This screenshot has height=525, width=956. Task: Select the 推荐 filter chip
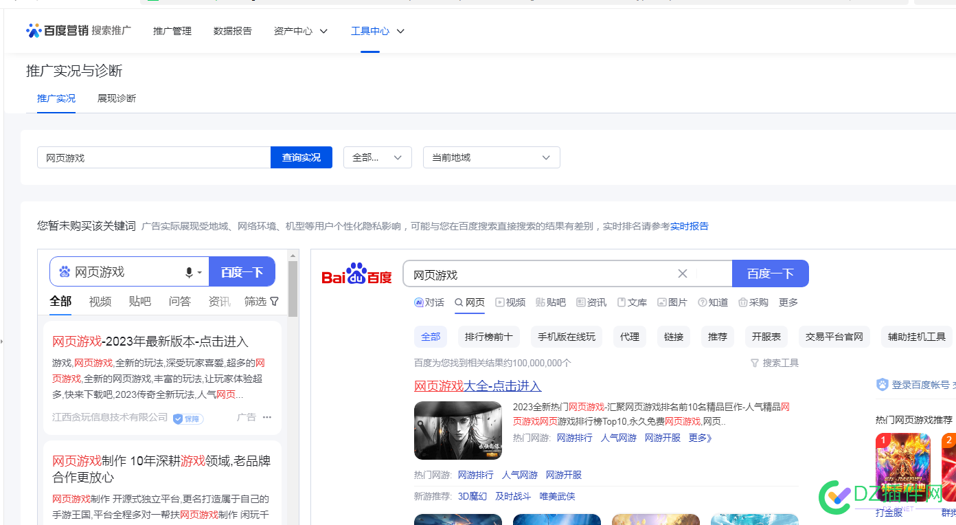pyautogui.click(x=718, y=337)
